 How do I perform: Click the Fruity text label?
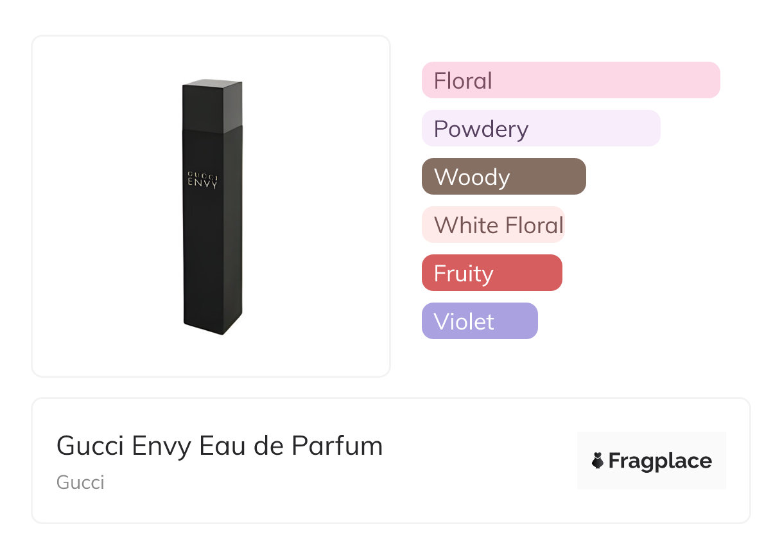pyautogui.click(x=464, y=274)
